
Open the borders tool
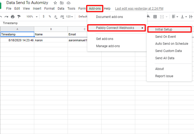[x=155, y=17]
